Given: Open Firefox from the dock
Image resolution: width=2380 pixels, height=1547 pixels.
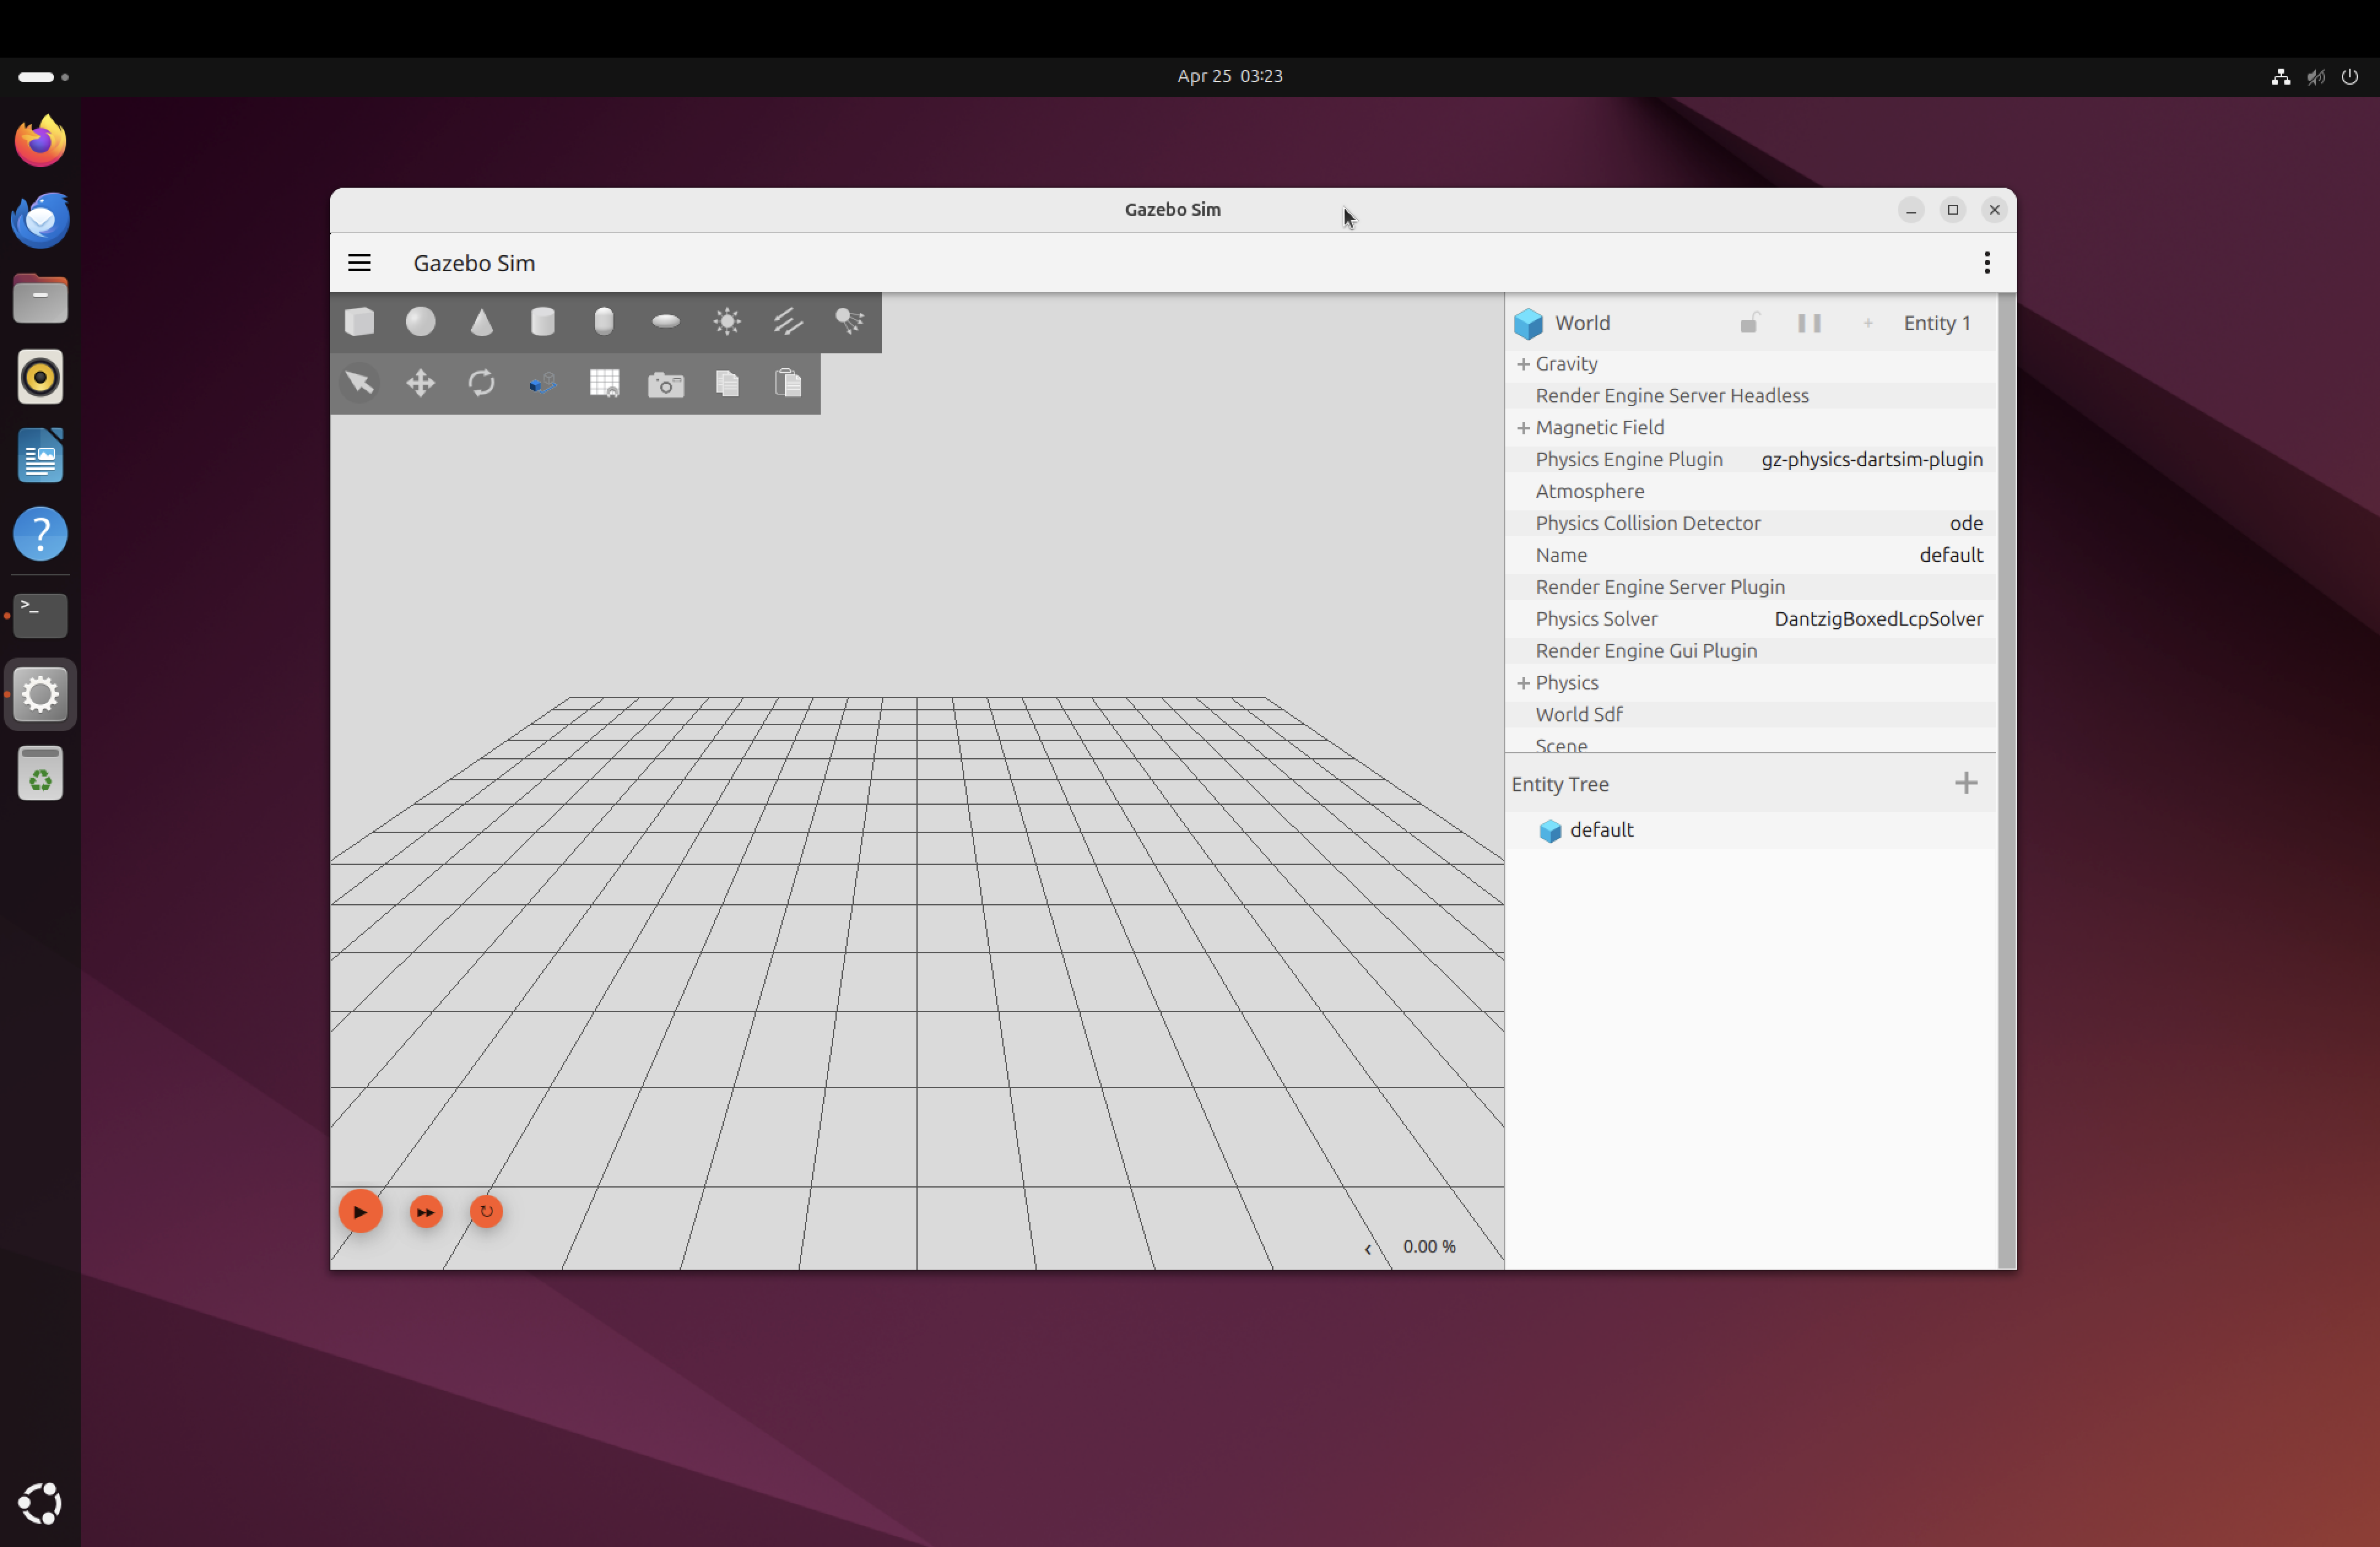Looking at the screenshot, I should tap(40, 141).
